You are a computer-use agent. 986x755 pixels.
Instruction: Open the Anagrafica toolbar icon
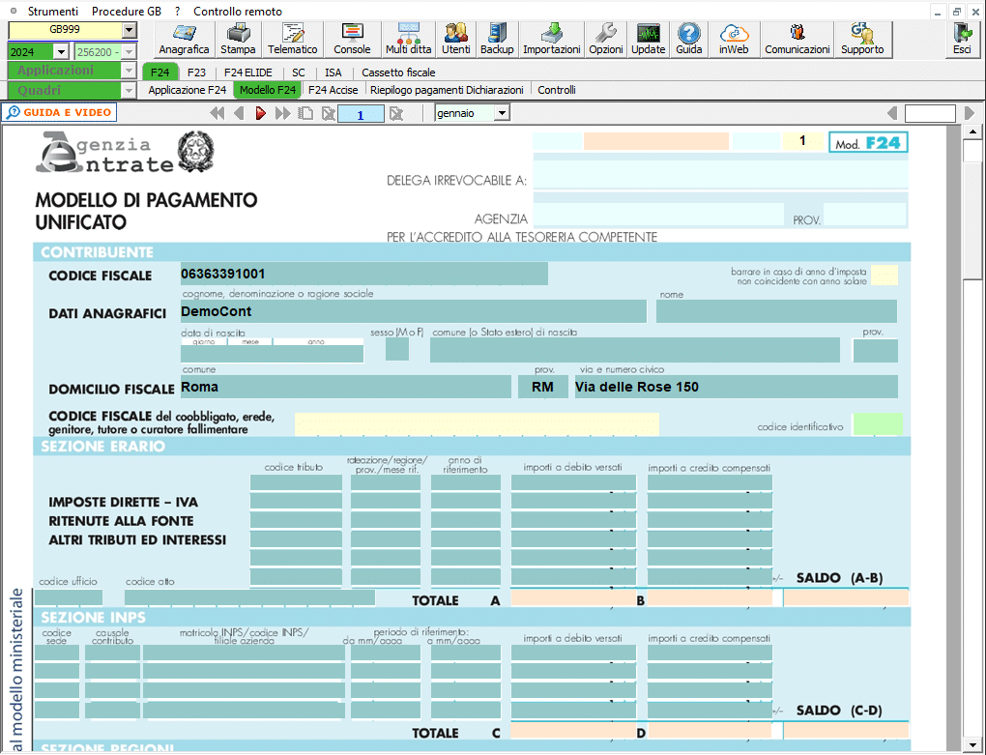[x=184, y=39]
